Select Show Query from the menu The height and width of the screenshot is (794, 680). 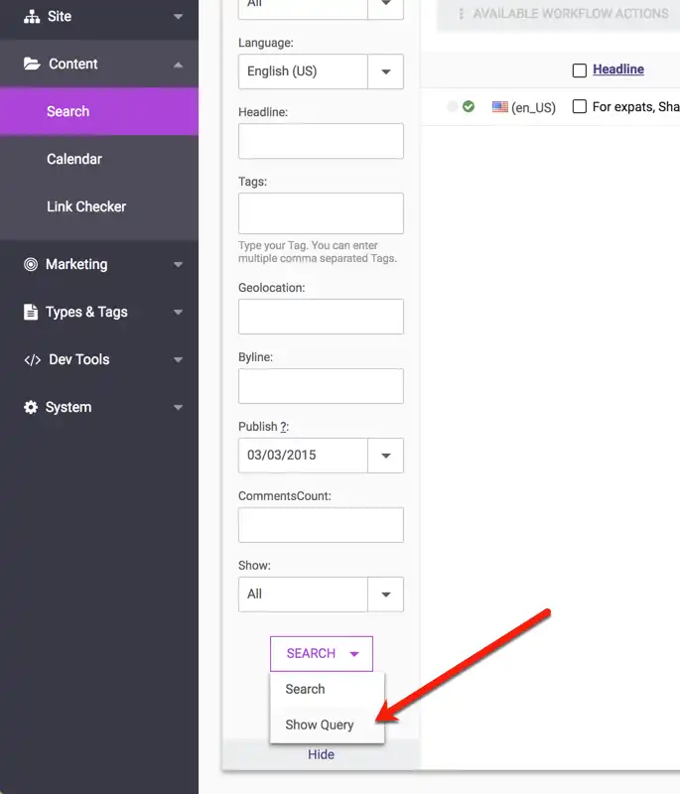click(320, 726)
